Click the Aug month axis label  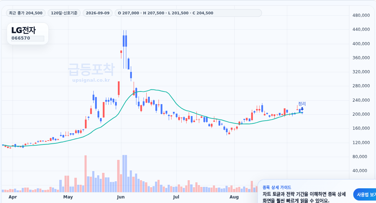point(234,197)
